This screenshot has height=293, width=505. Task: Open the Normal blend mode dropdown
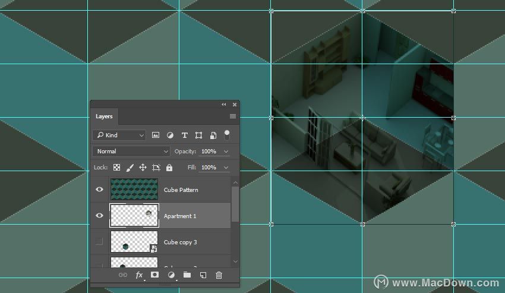coord(131,151)
